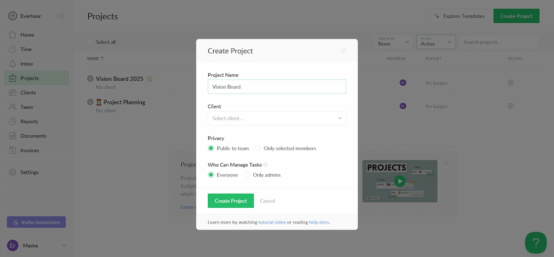Expand the Group By None dropdown

click(x=393, y=42)
